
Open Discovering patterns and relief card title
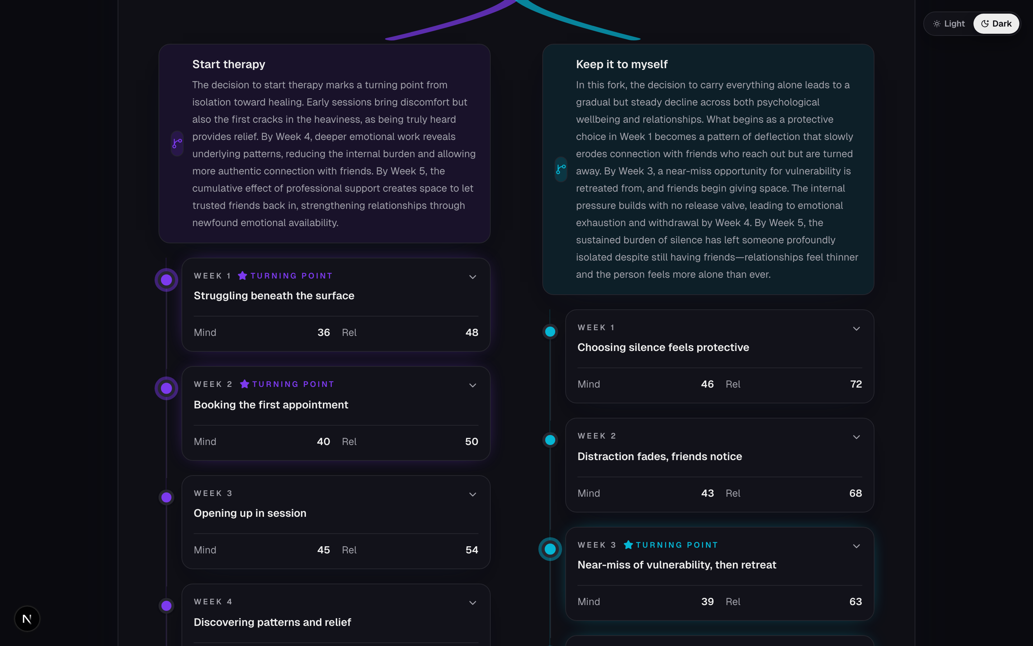coord(272,622)
